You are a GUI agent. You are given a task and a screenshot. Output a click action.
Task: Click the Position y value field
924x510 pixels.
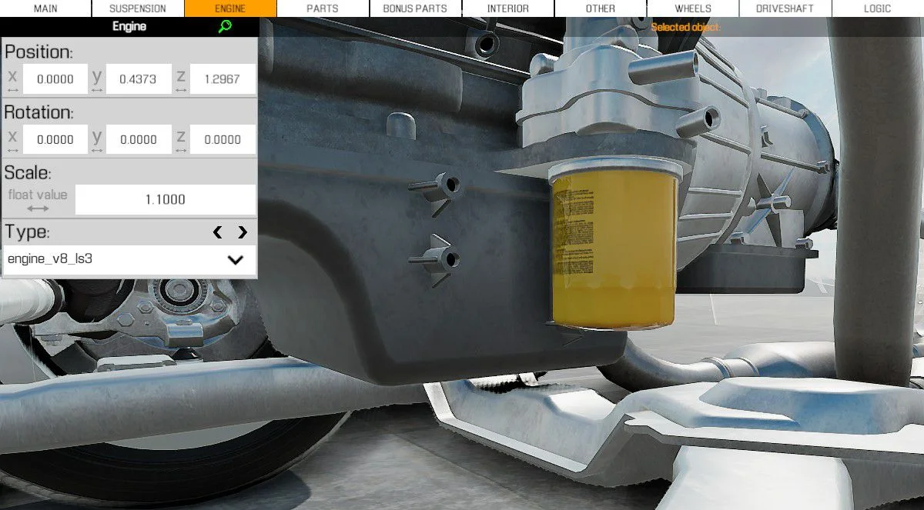[139, 79]
